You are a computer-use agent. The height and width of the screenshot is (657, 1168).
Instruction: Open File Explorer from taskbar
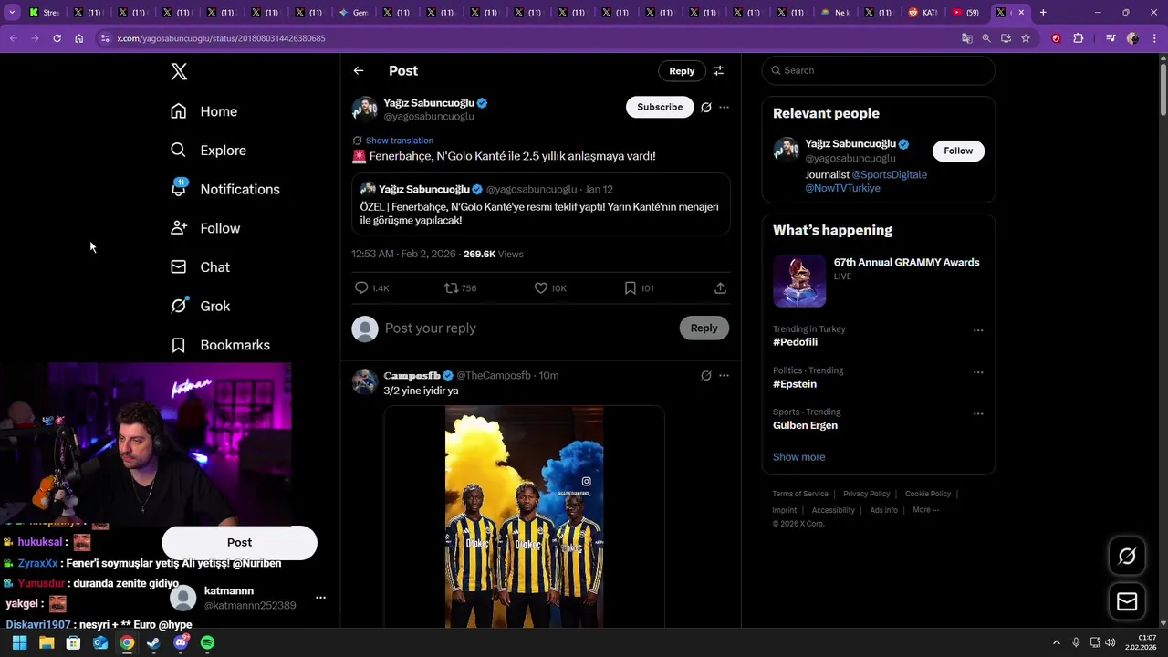(47, 642)
